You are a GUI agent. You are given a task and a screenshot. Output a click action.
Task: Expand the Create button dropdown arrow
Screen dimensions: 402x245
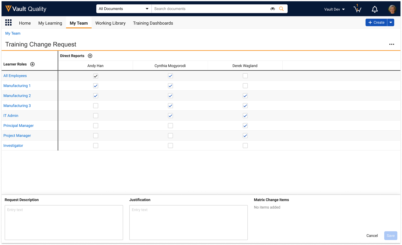391,23
